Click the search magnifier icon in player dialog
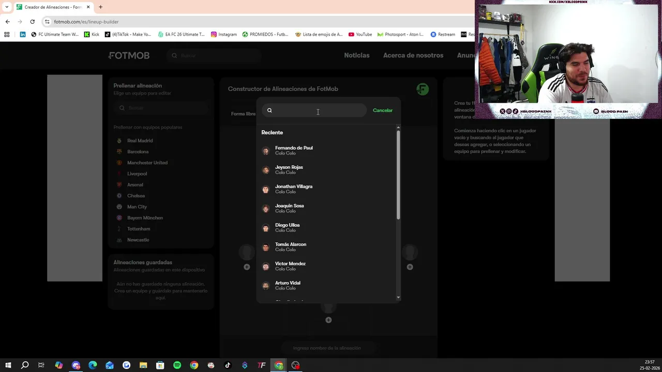The width and height of the screenshot is (662, 372). 269,110
